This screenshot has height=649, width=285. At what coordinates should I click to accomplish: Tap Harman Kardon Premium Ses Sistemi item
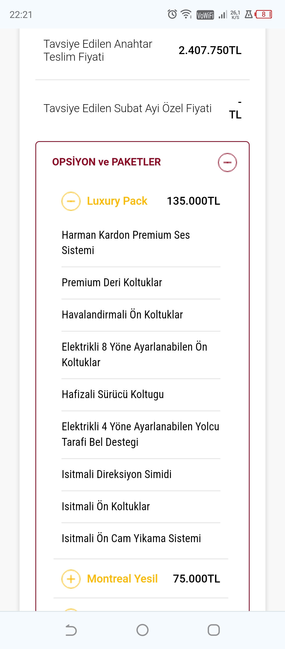(126, 242)
